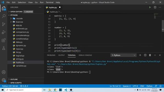
Task: Open app.py in explorer
Action: tap(19, 25)
